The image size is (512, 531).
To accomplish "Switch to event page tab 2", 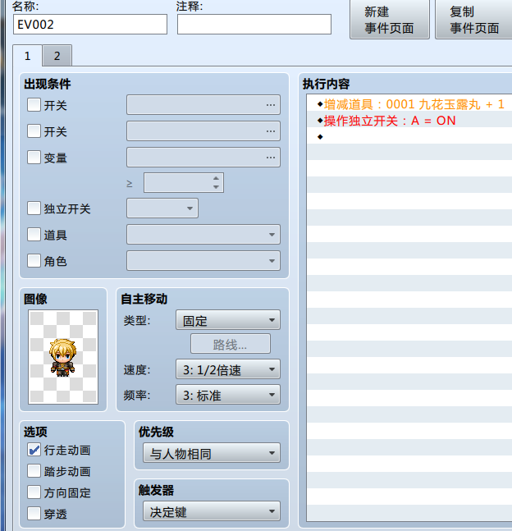I will pyautogui.click(x=57, y=56).
